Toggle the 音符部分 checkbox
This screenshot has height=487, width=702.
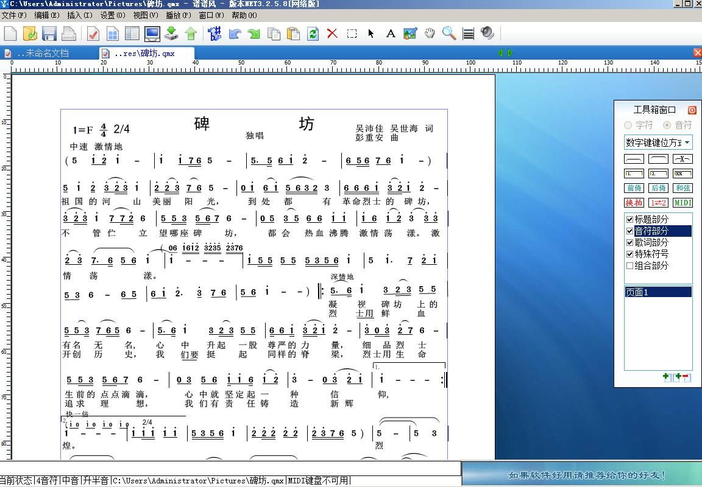click(629, 231)
